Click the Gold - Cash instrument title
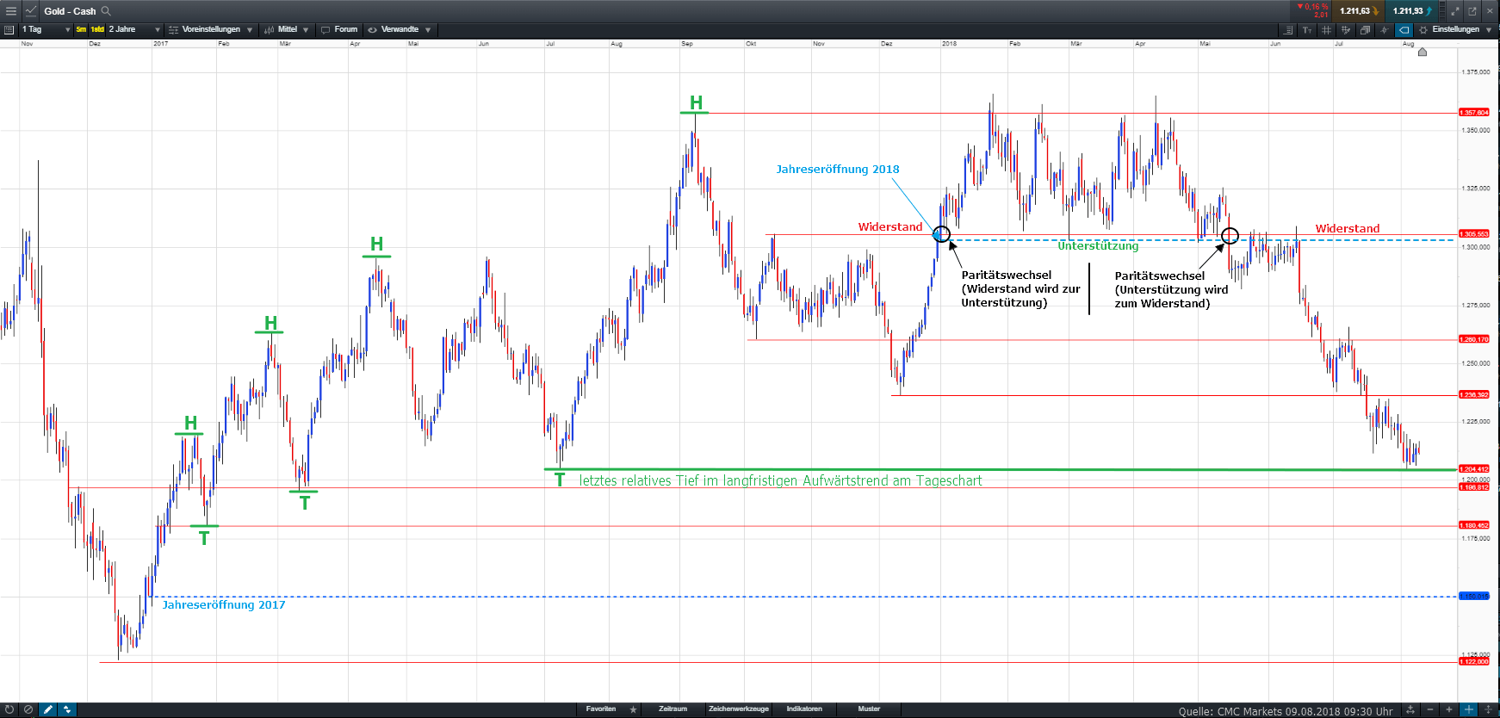The image size is (1500, 718). tap(70, 11)
